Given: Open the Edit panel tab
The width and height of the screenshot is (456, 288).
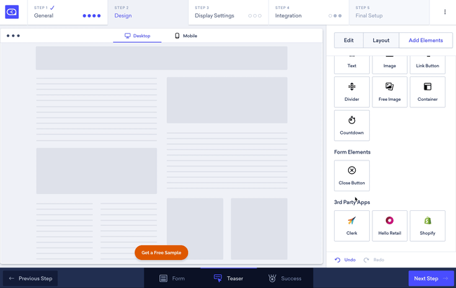Looking at the screenshot, I should point(349,41).
